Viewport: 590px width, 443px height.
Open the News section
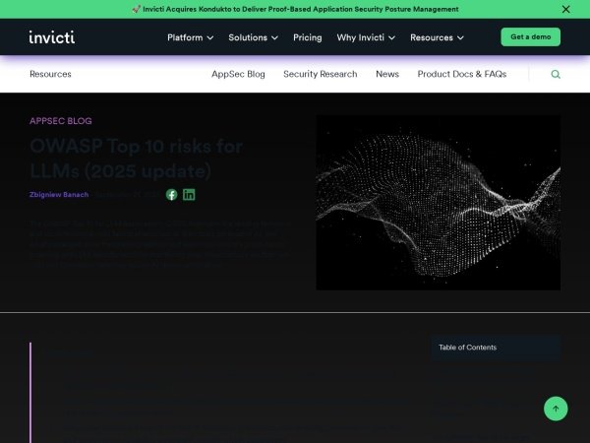[x=387, y=74]
